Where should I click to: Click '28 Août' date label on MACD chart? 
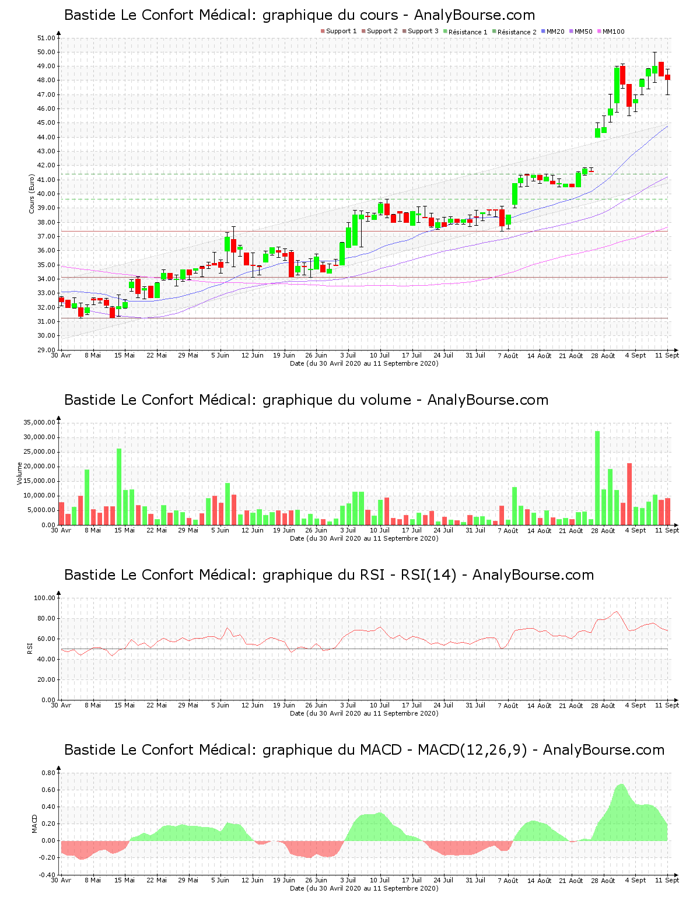pos(604,881)
